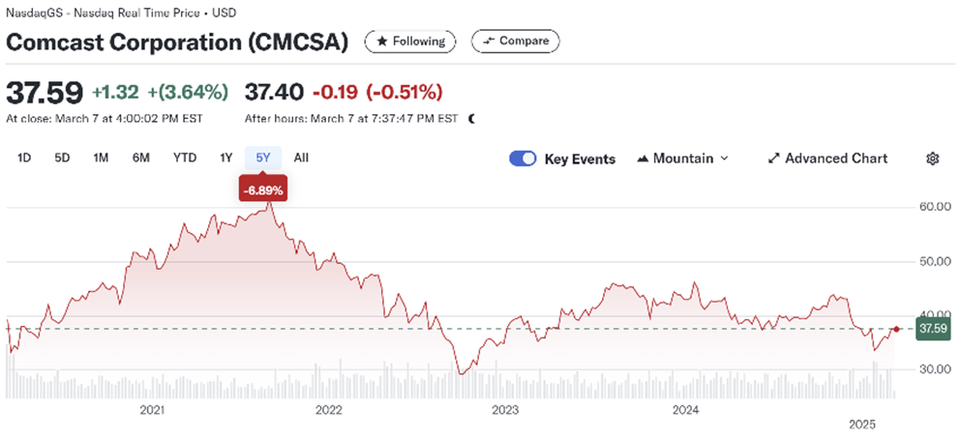Click the after-hours moon icon
The width and height of the screenshot is (961, 438).
[x=471, y=119]
